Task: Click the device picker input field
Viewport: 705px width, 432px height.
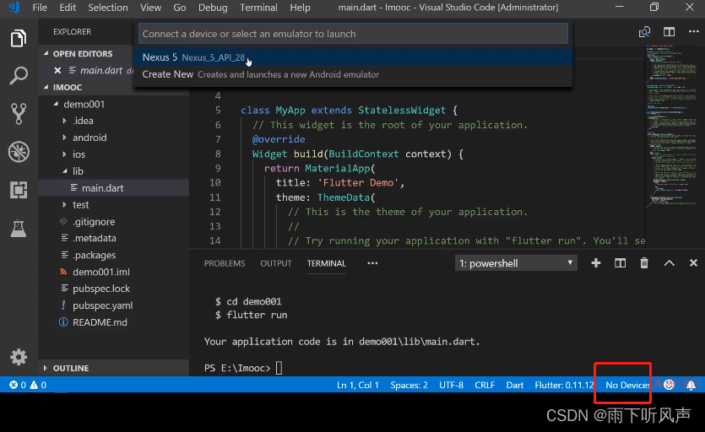Action: (x=353, y=34)
